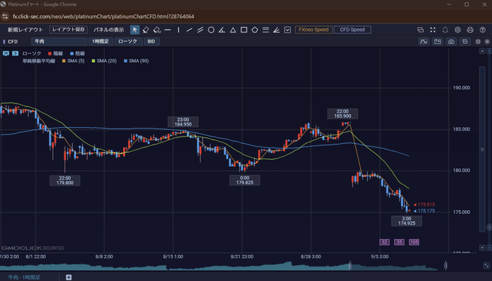Select the horizontal line drawing tool
This screenshot has height=281, width=492.
click(168, 30)
